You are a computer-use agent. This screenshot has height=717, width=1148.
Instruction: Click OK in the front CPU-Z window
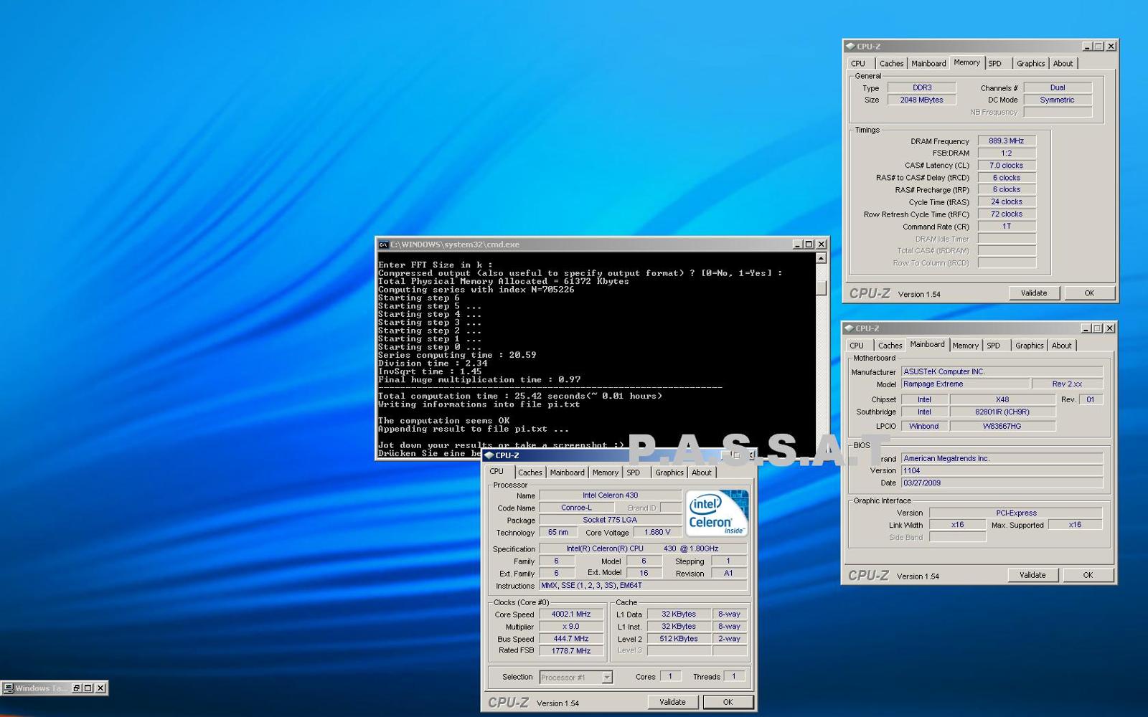point(728,702)
